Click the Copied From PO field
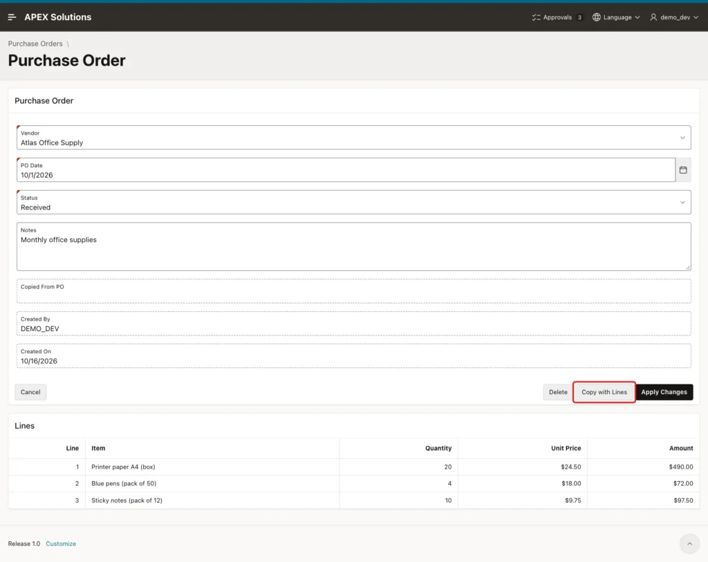 [x=353, y=291]
